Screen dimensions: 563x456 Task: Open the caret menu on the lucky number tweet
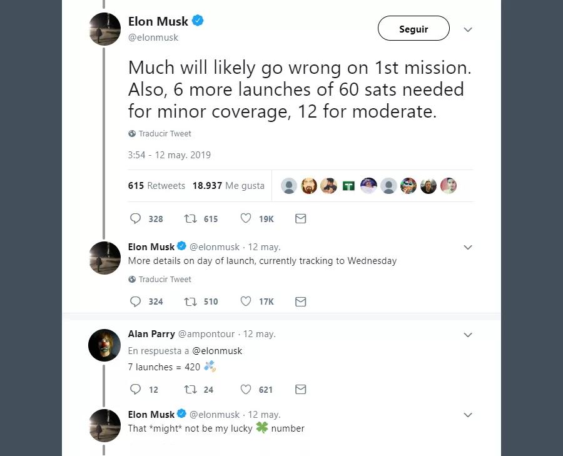coord(468,415)
